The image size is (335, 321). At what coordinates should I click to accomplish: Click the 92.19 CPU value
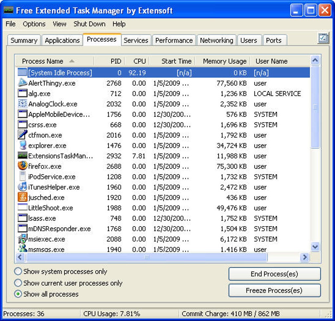pos(137,73)
